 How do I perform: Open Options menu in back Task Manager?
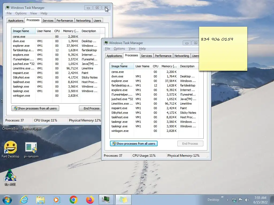[21, 13]
